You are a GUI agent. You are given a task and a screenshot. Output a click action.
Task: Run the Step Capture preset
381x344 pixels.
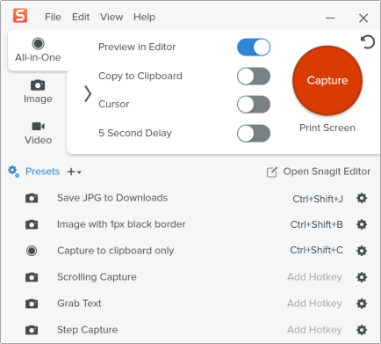pyautogui.click(x=88, y=330)
